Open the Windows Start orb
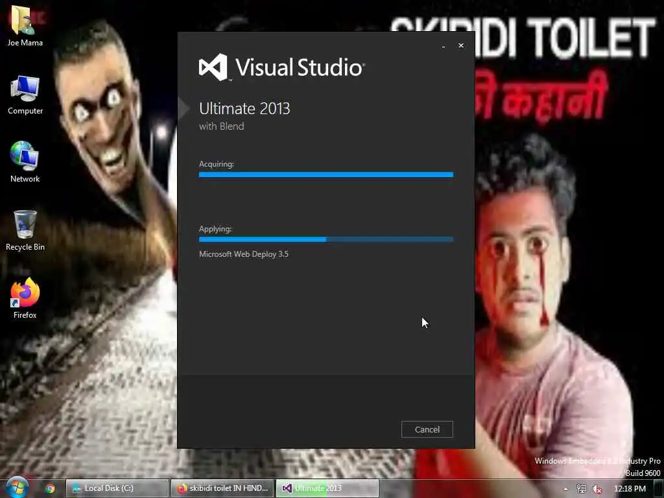Viewport: 664px width, 498px height. [x=17, y=488]
